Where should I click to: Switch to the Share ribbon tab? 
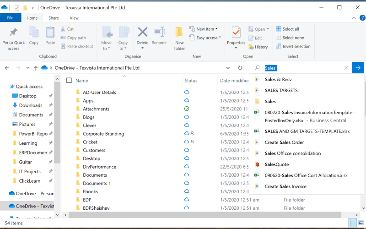coord(54,18)
